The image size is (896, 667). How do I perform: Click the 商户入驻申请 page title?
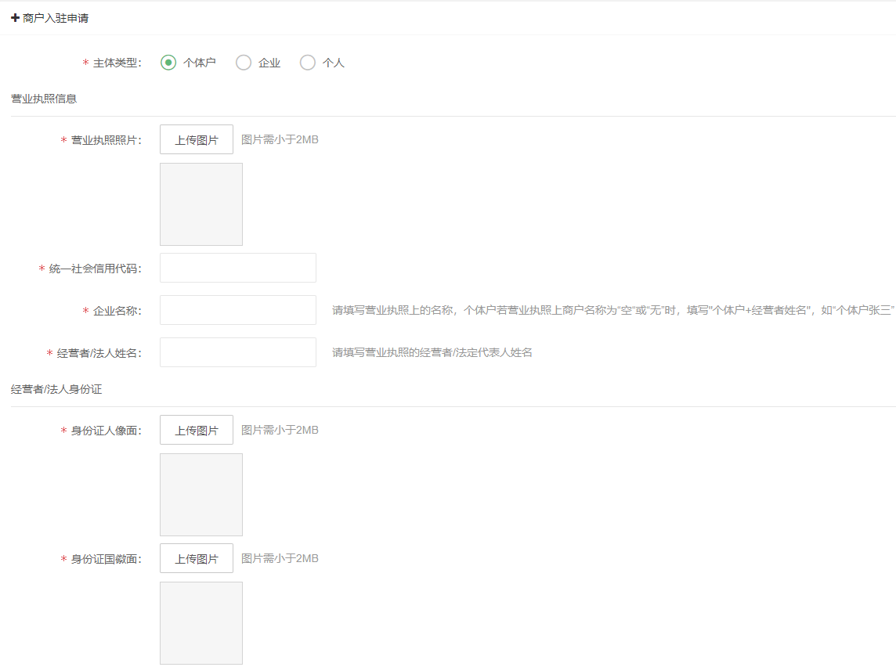point(56,18)
